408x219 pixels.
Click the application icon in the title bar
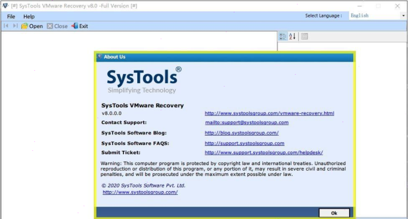pos(5,6)
